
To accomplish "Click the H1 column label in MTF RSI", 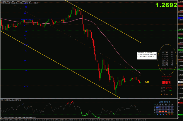I will (x=169, y=104).
